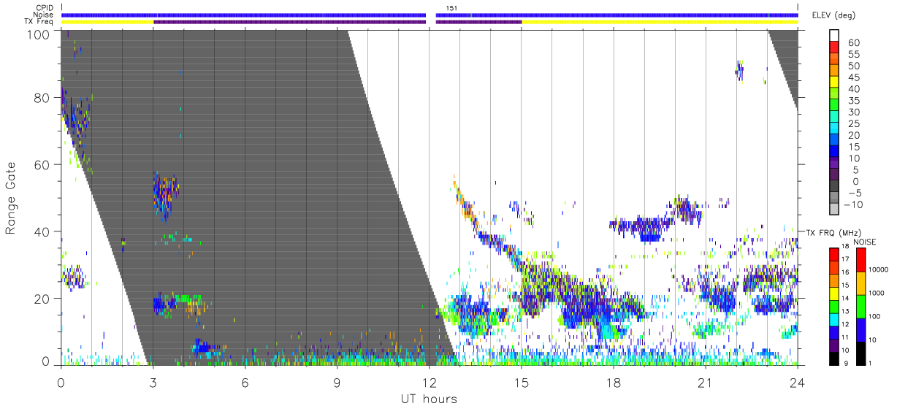The width and height of the screenshot is (897, 414).
Task: Click the TX Freq row label at top left
Action: (39, 22)
